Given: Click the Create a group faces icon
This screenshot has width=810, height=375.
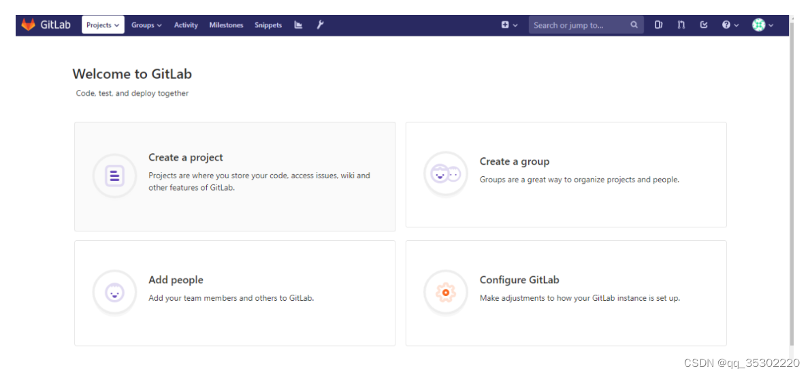Looking at the screenshot, I should [x=445, y=175].
